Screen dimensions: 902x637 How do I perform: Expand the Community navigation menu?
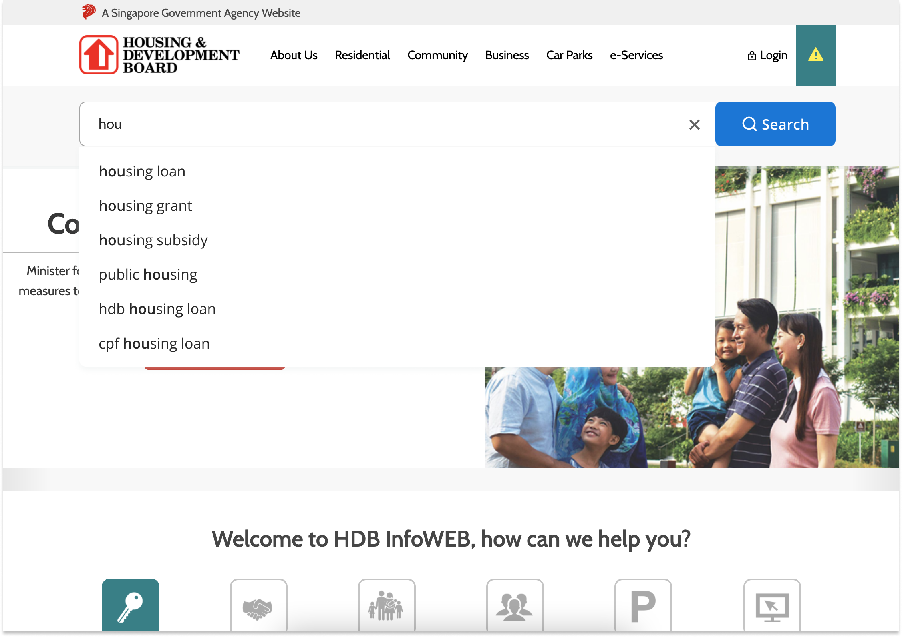[x=437, y=55]
